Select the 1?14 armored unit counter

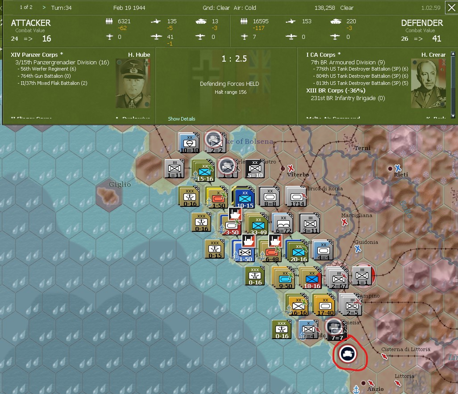[x=296, y=197]
